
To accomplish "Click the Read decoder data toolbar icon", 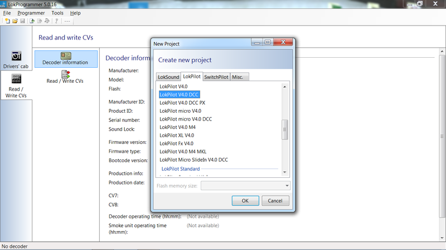I will (32, 21).
